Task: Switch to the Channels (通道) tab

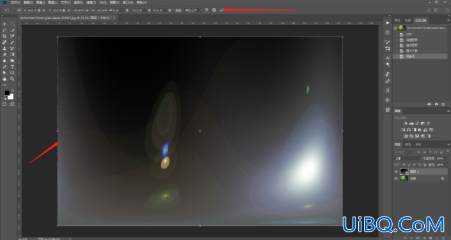Action: click(x=408, y=144)
